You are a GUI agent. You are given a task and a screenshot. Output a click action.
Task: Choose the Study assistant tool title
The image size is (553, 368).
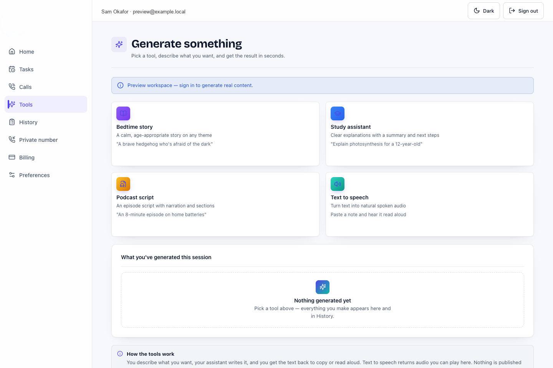(x=351, y=127)
